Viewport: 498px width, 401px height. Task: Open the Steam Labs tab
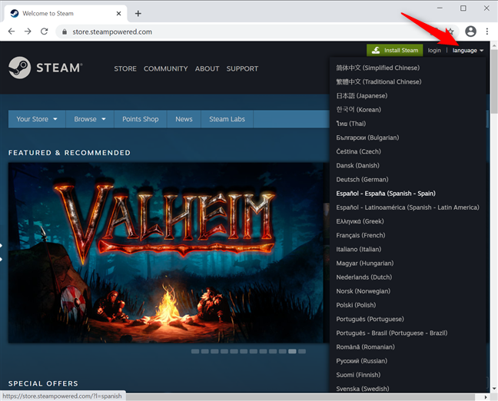pos(227,119)
